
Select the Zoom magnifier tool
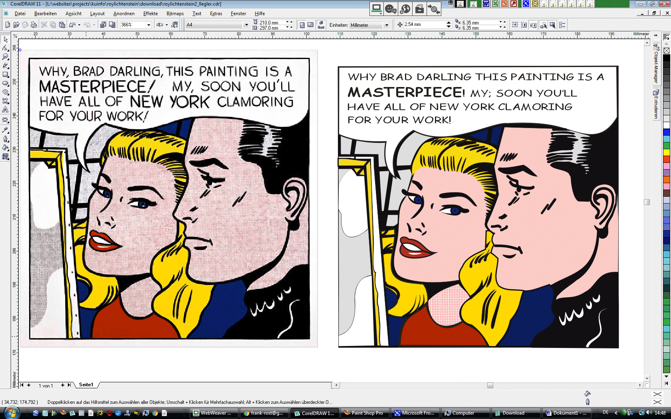coord(6,57)
